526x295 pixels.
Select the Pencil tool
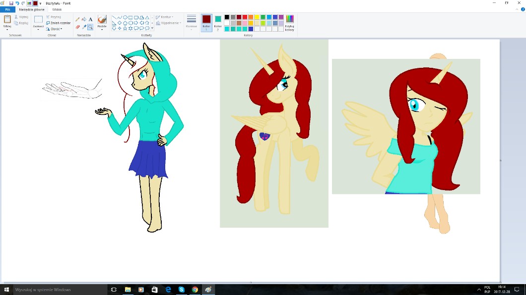coord(77,19)
